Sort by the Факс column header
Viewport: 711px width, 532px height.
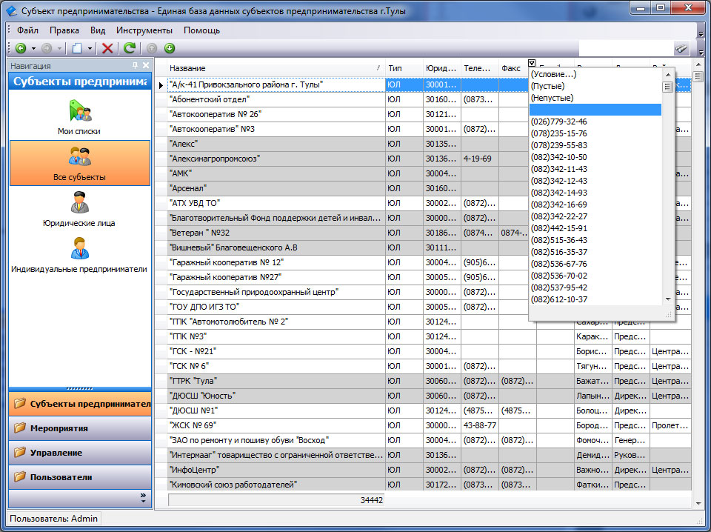[x=513, y=68]
